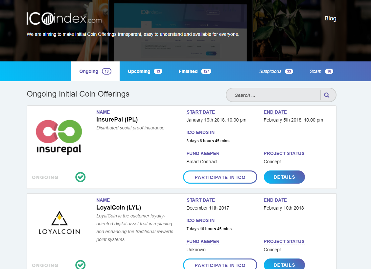
Task: Open the Finished tab
Action: (x=195, y=71)
